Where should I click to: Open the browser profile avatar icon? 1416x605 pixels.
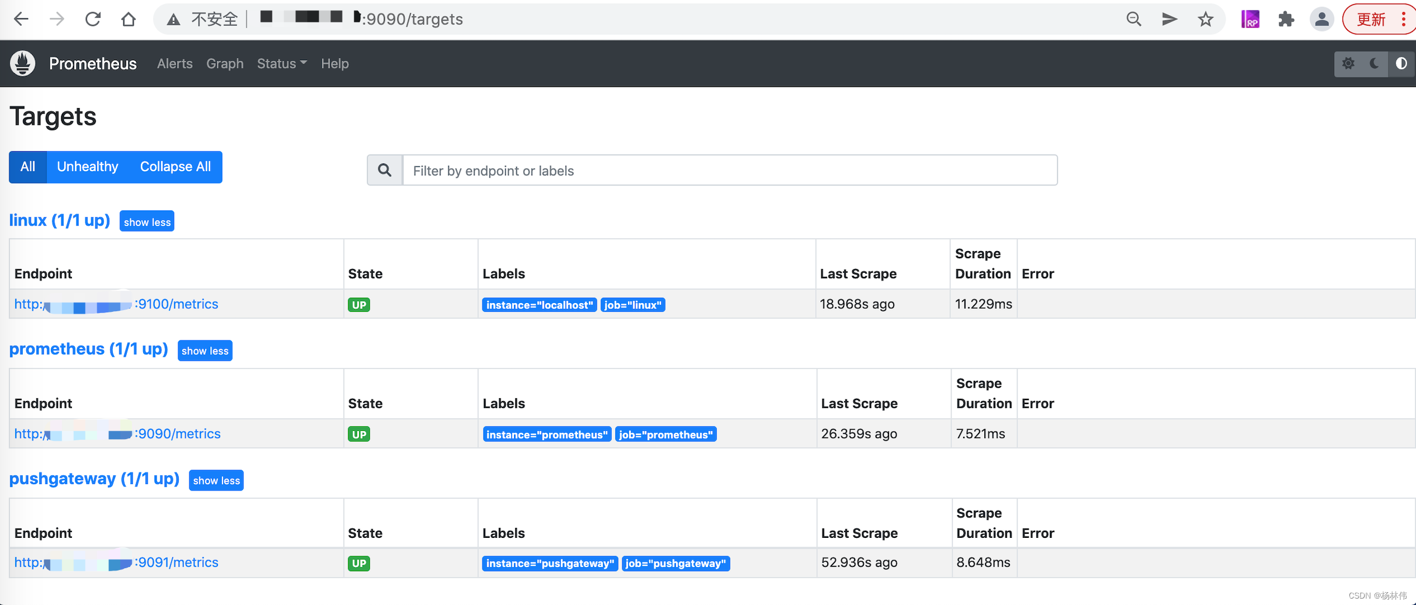click(1322, 19)
